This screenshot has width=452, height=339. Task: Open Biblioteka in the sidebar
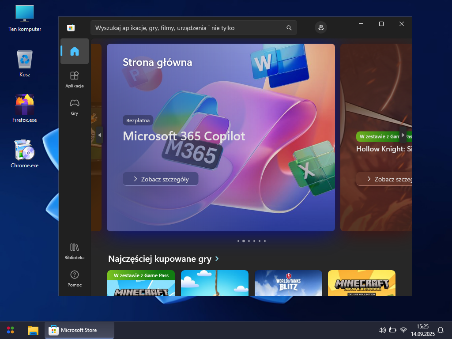[x=75, y=251]
